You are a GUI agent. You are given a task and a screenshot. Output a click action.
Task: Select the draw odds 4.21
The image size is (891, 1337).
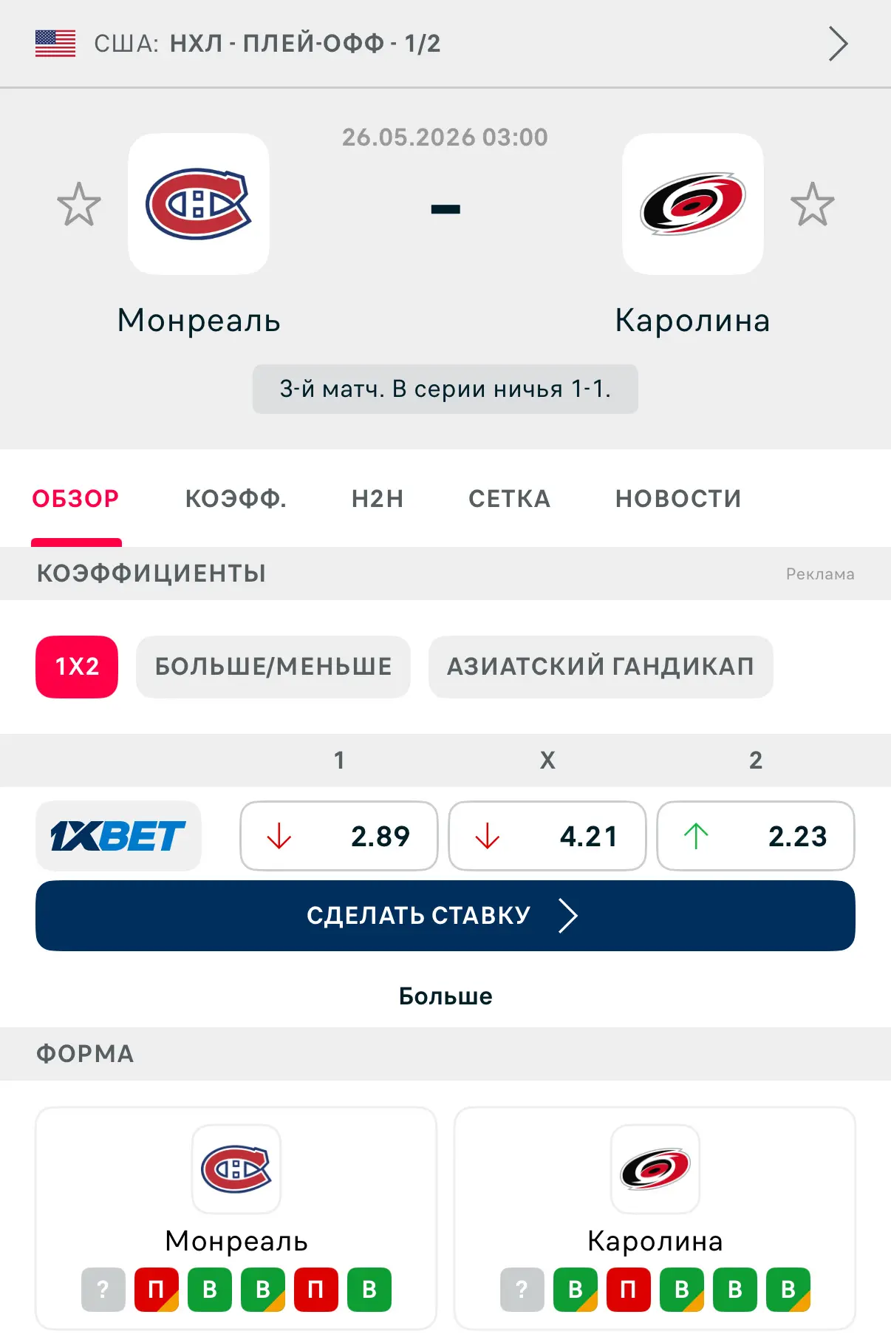(x=547, y=836)
